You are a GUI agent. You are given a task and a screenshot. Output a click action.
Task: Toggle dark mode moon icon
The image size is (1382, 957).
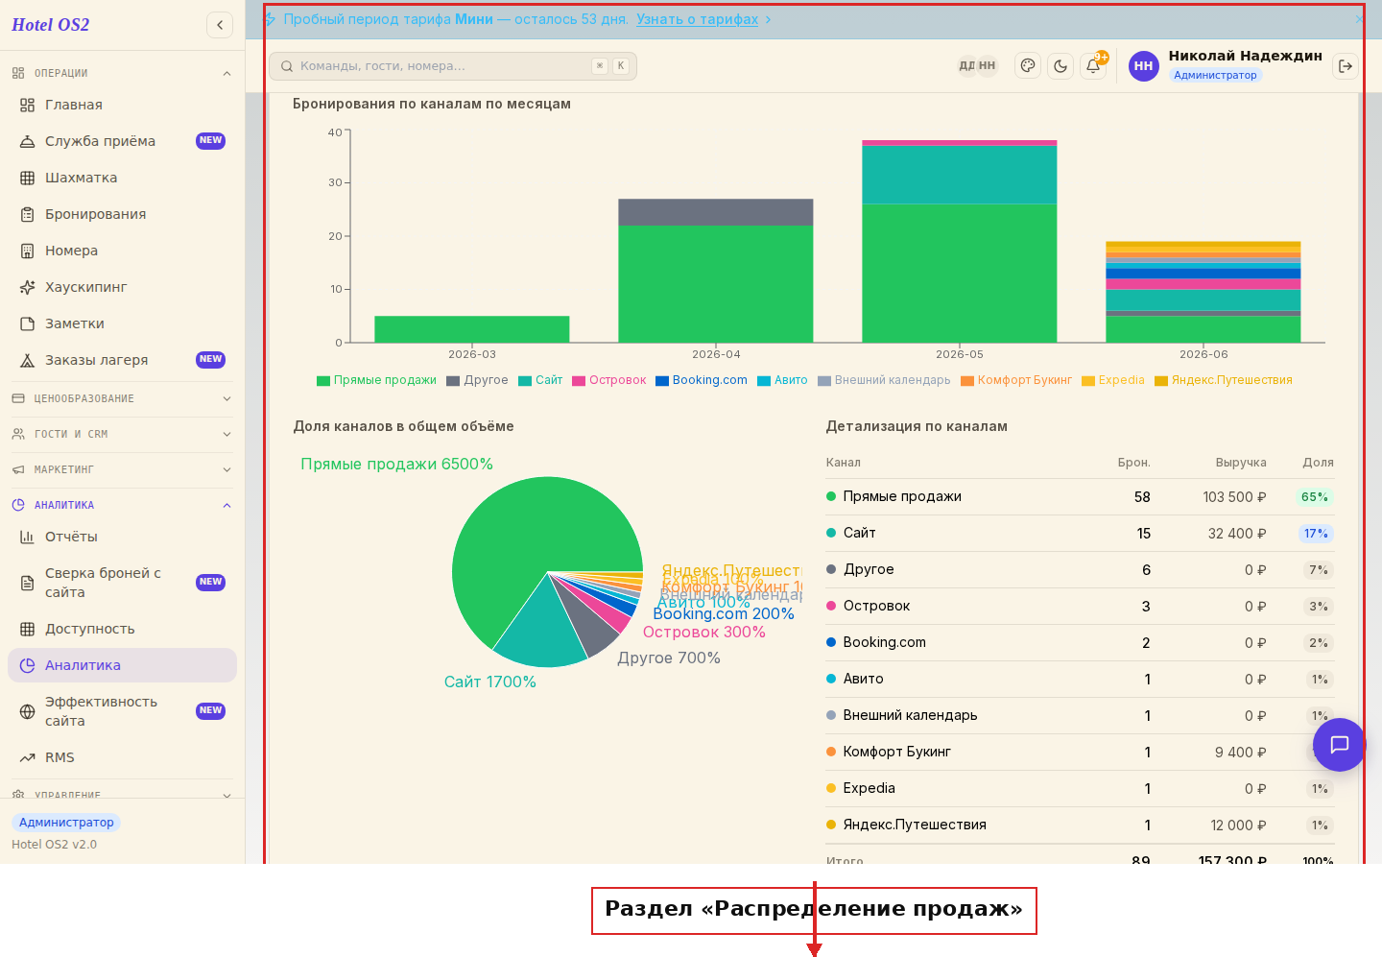pos(1060,65)
